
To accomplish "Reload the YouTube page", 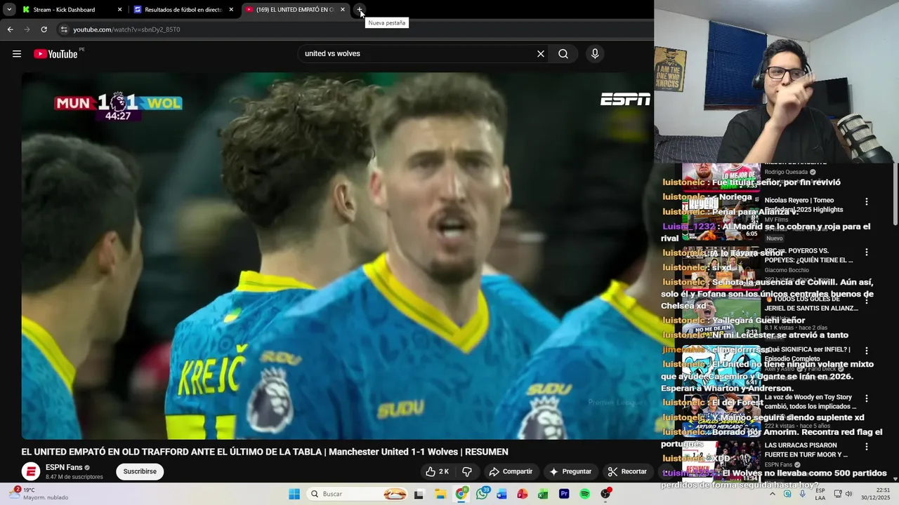I will pos(44,29).
